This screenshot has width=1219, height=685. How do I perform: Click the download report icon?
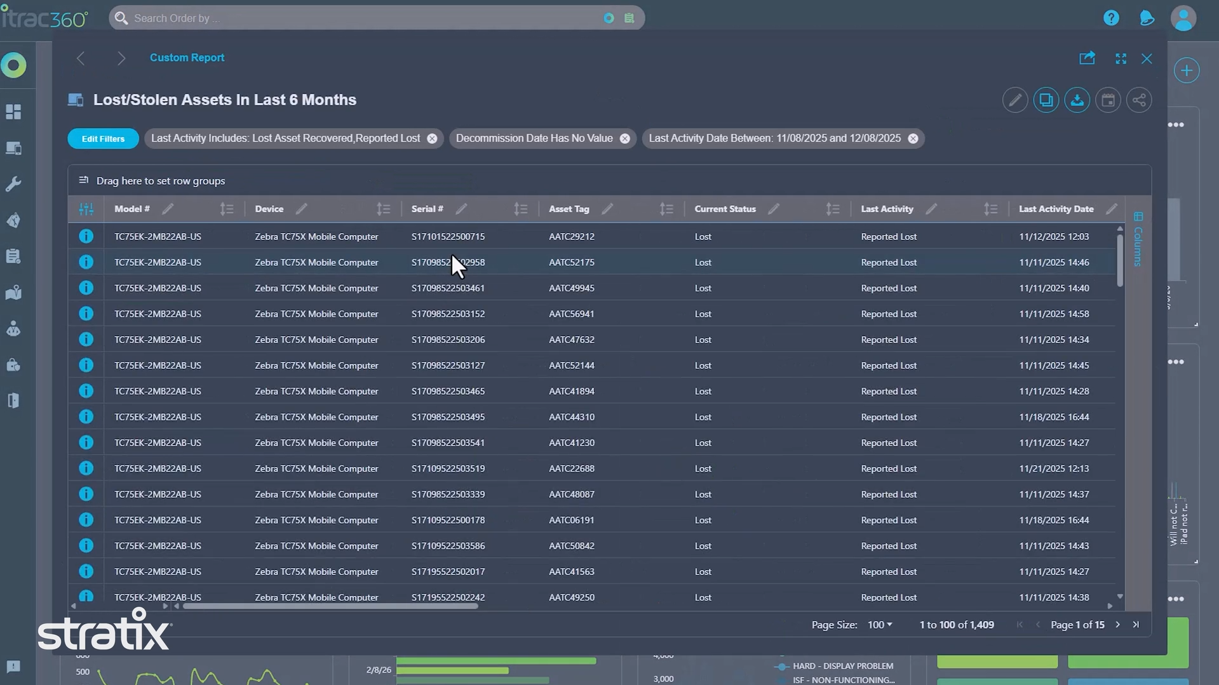(x=1077, y=100)
